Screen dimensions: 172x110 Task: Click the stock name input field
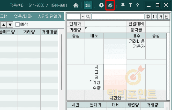pyautogui.click(x=118, y=17)
